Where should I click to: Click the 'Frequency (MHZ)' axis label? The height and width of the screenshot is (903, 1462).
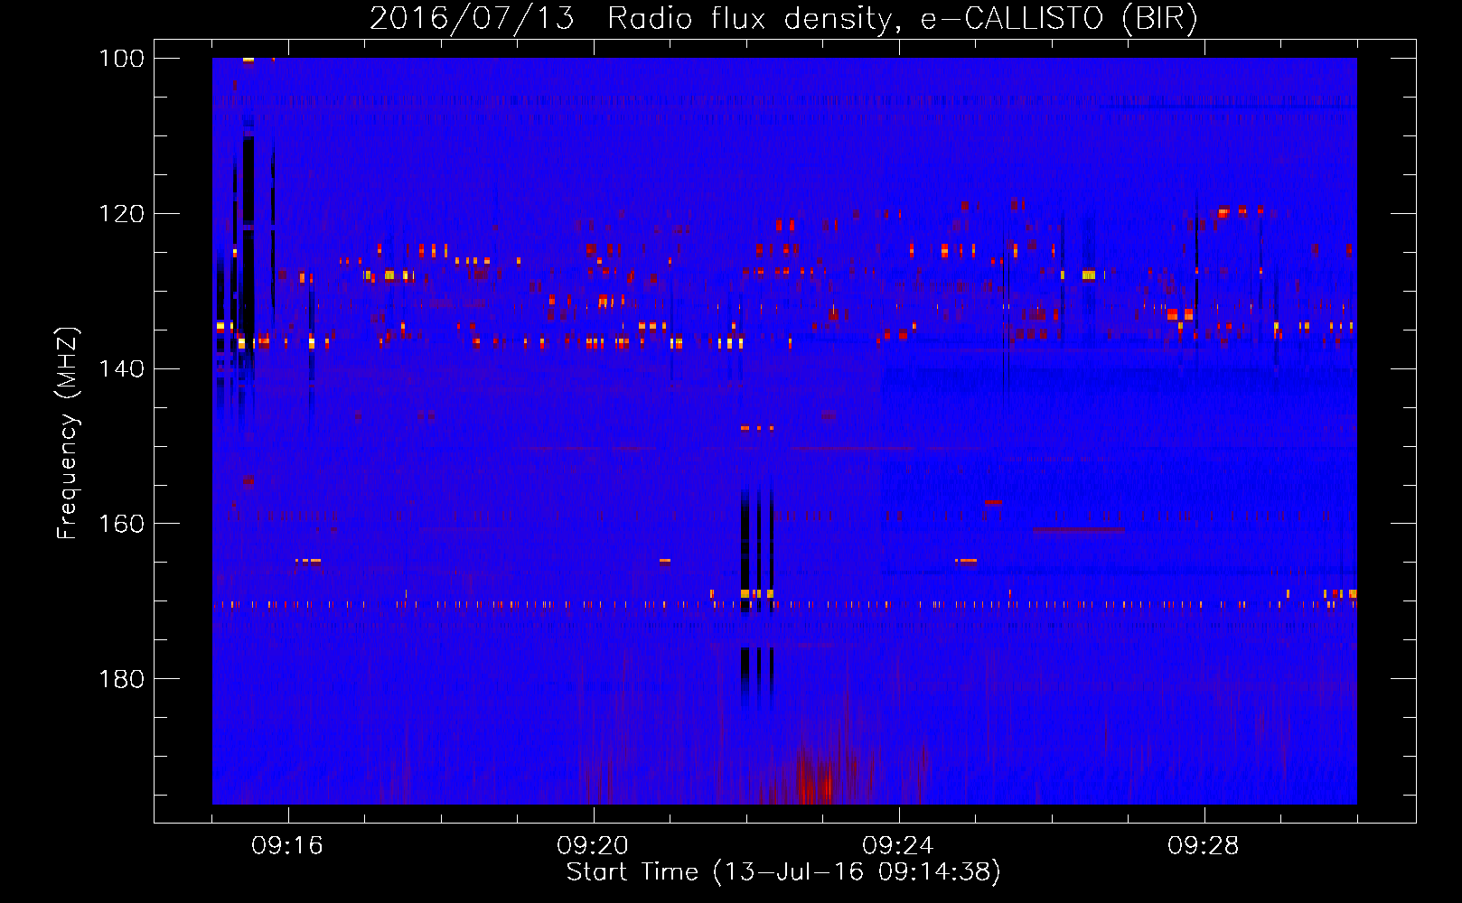68,433
